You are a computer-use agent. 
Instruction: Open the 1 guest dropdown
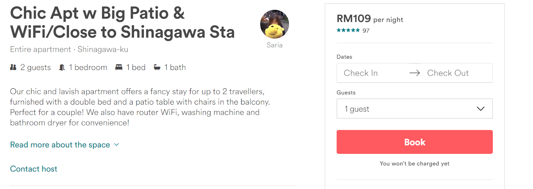point(414,109)
